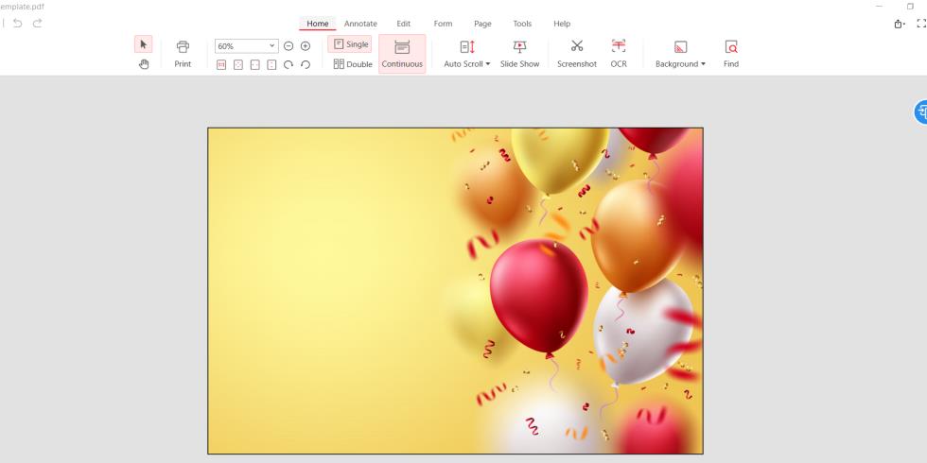Toggle Single page view
The width and height of the screenshot is (927, 463).
349,44
